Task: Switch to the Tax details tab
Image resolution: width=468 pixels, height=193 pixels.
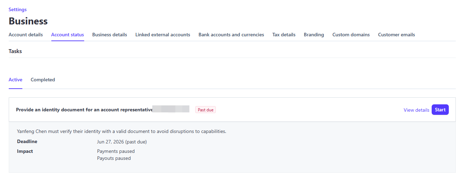Action: click(284, 35)
